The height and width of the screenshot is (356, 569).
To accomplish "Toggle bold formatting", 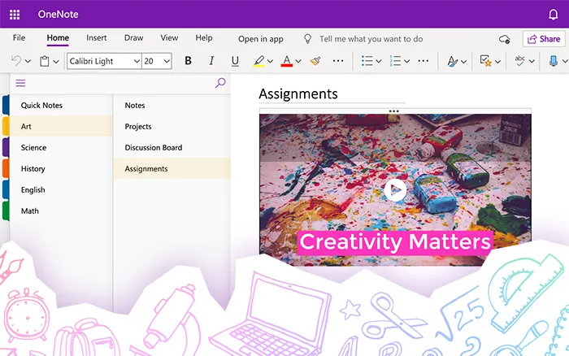I will pyautogui.click(x=189, y=61).
